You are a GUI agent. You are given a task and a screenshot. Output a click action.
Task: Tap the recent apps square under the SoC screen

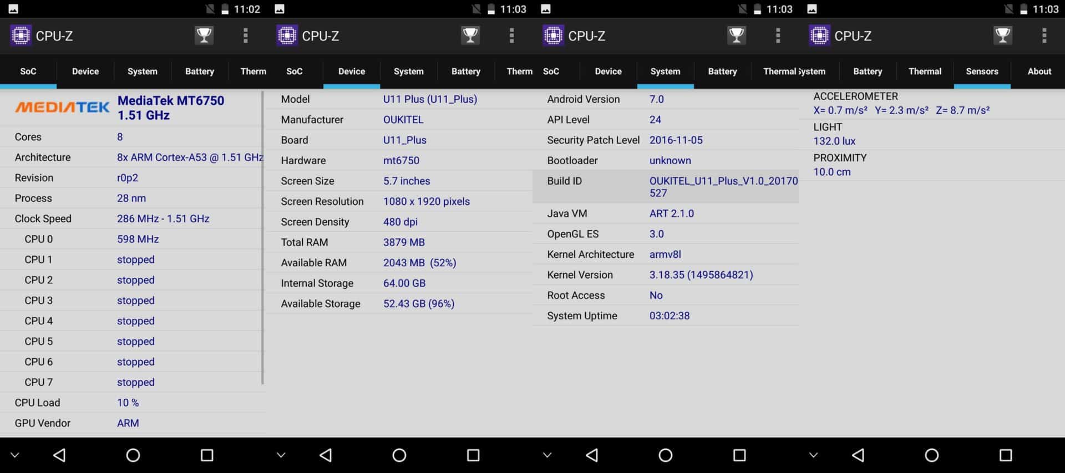207,455
